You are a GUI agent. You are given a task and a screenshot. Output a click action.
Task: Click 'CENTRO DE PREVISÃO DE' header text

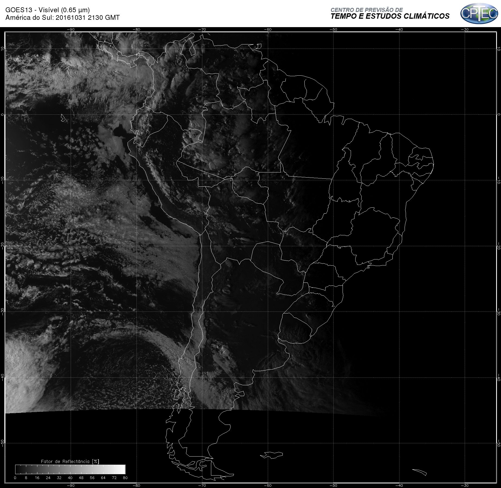coord(367,10)
